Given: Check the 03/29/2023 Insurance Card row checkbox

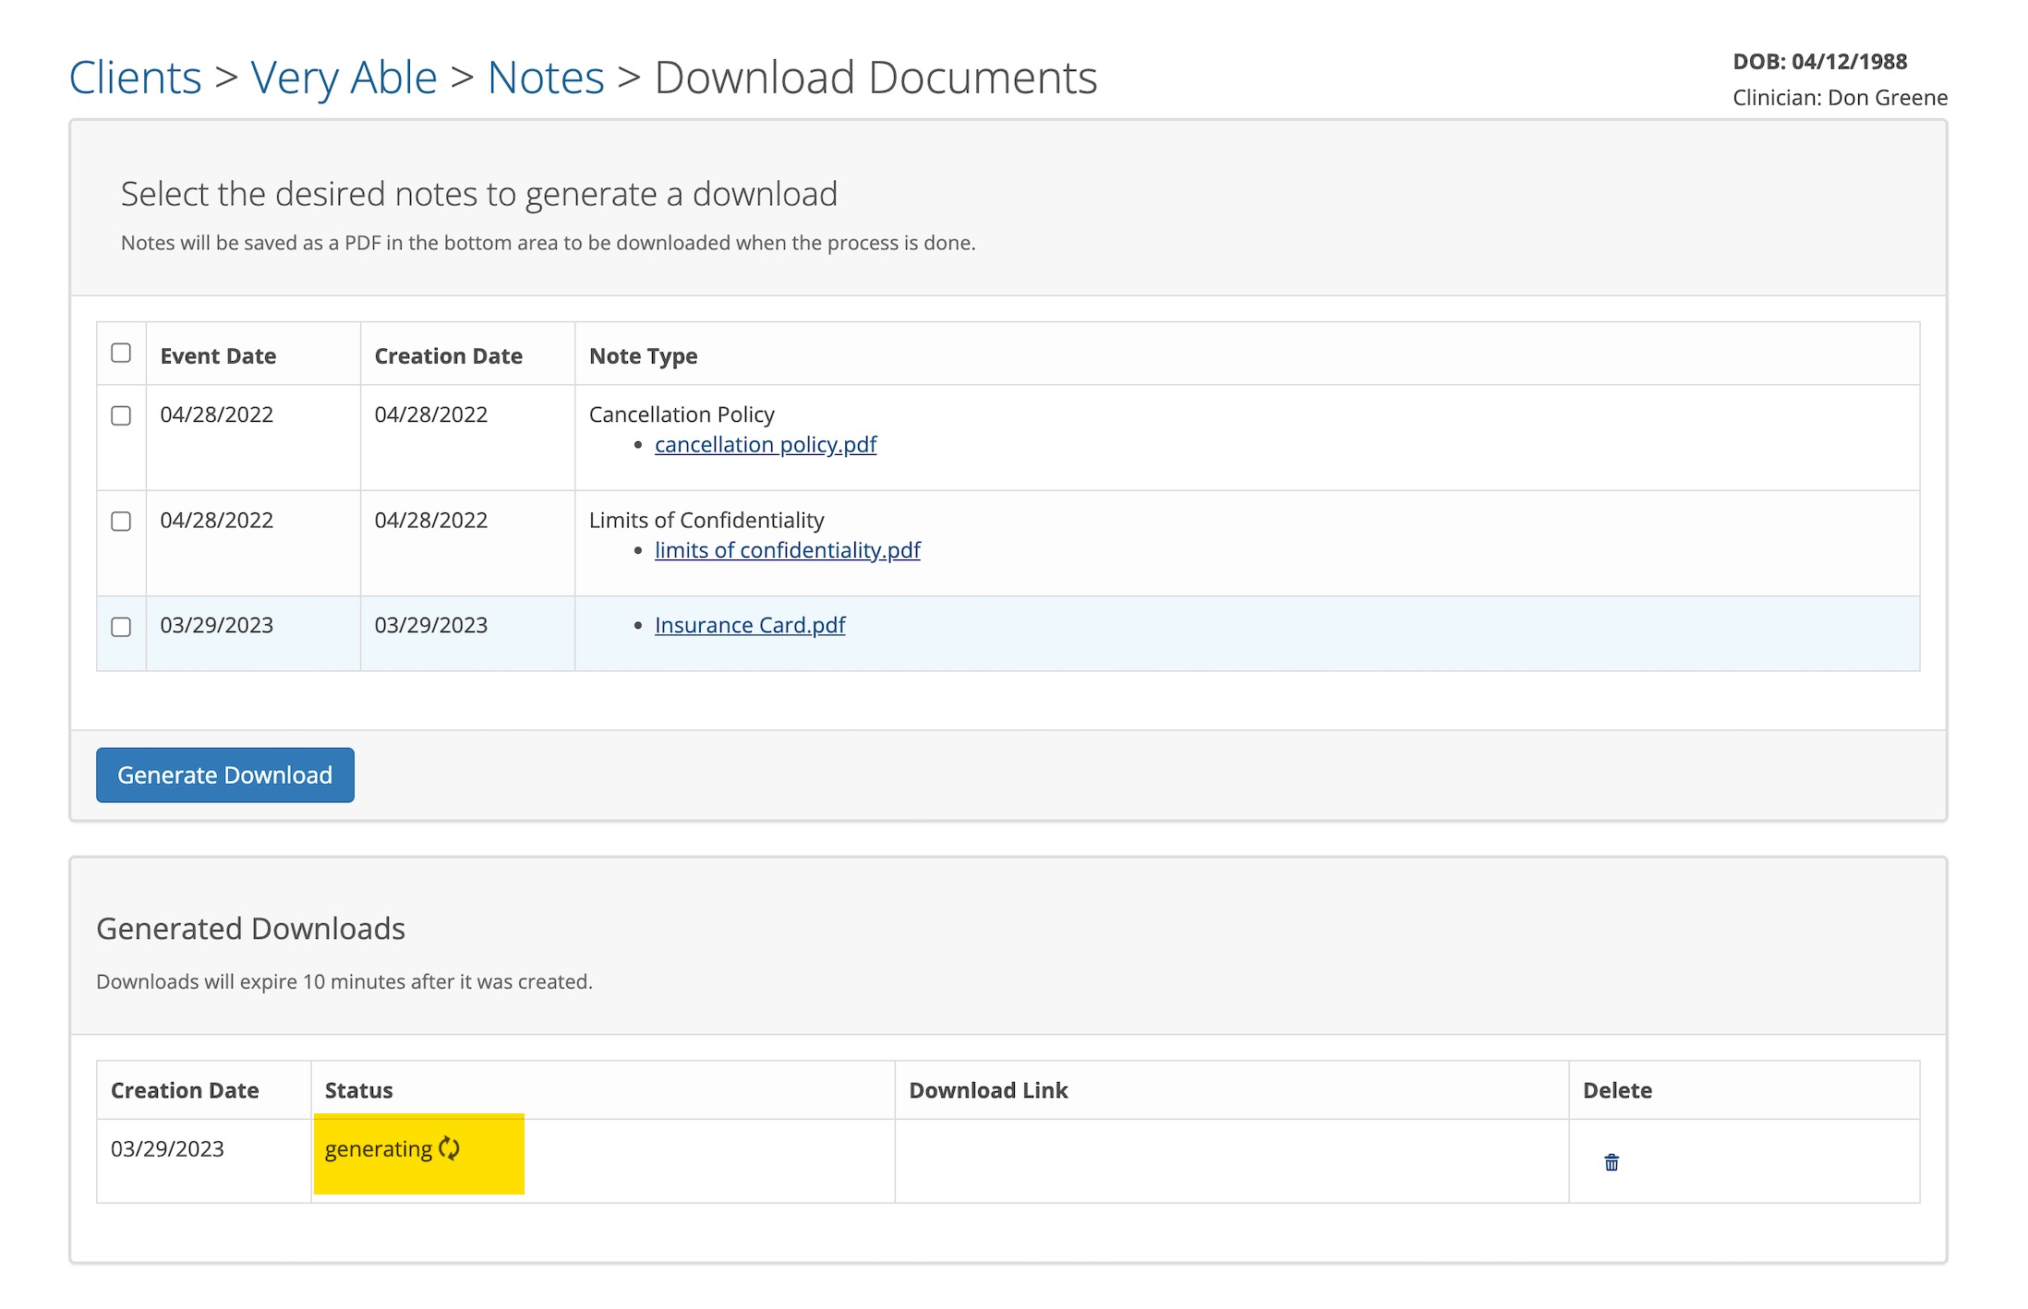Looking at the screenshot, I should point(121,628).
